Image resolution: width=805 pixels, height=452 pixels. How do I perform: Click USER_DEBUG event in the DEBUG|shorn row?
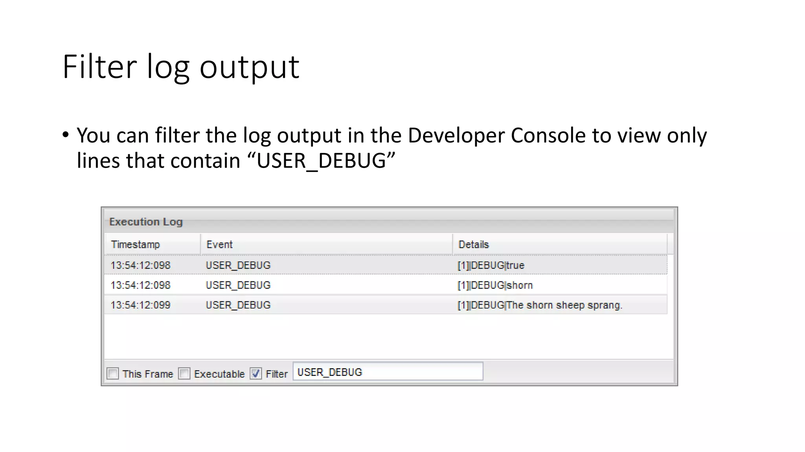(238, 285)
